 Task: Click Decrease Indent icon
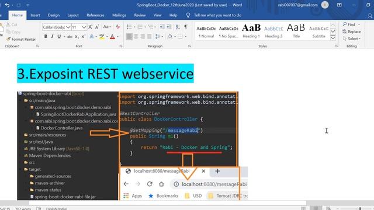click(x=162, y=27)
